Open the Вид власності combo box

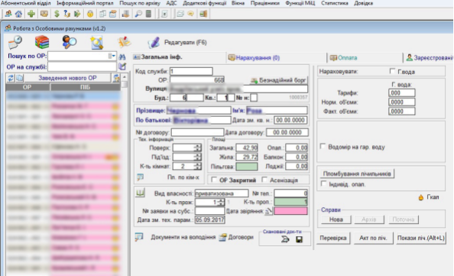pos(222,193)
